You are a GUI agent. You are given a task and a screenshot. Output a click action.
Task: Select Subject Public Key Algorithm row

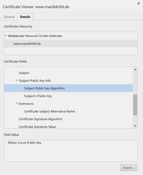point(69,88)
